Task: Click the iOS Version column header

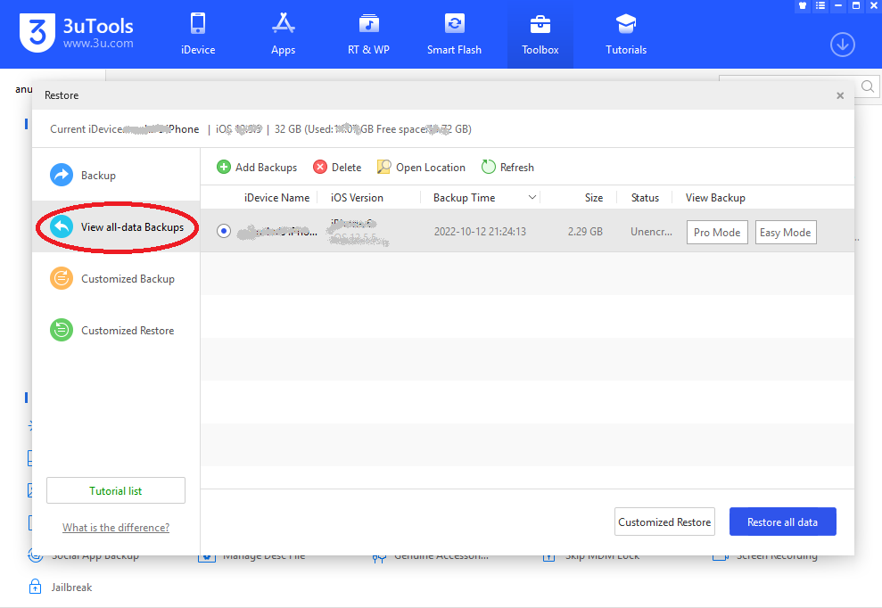Action: [x=357, y=198]
